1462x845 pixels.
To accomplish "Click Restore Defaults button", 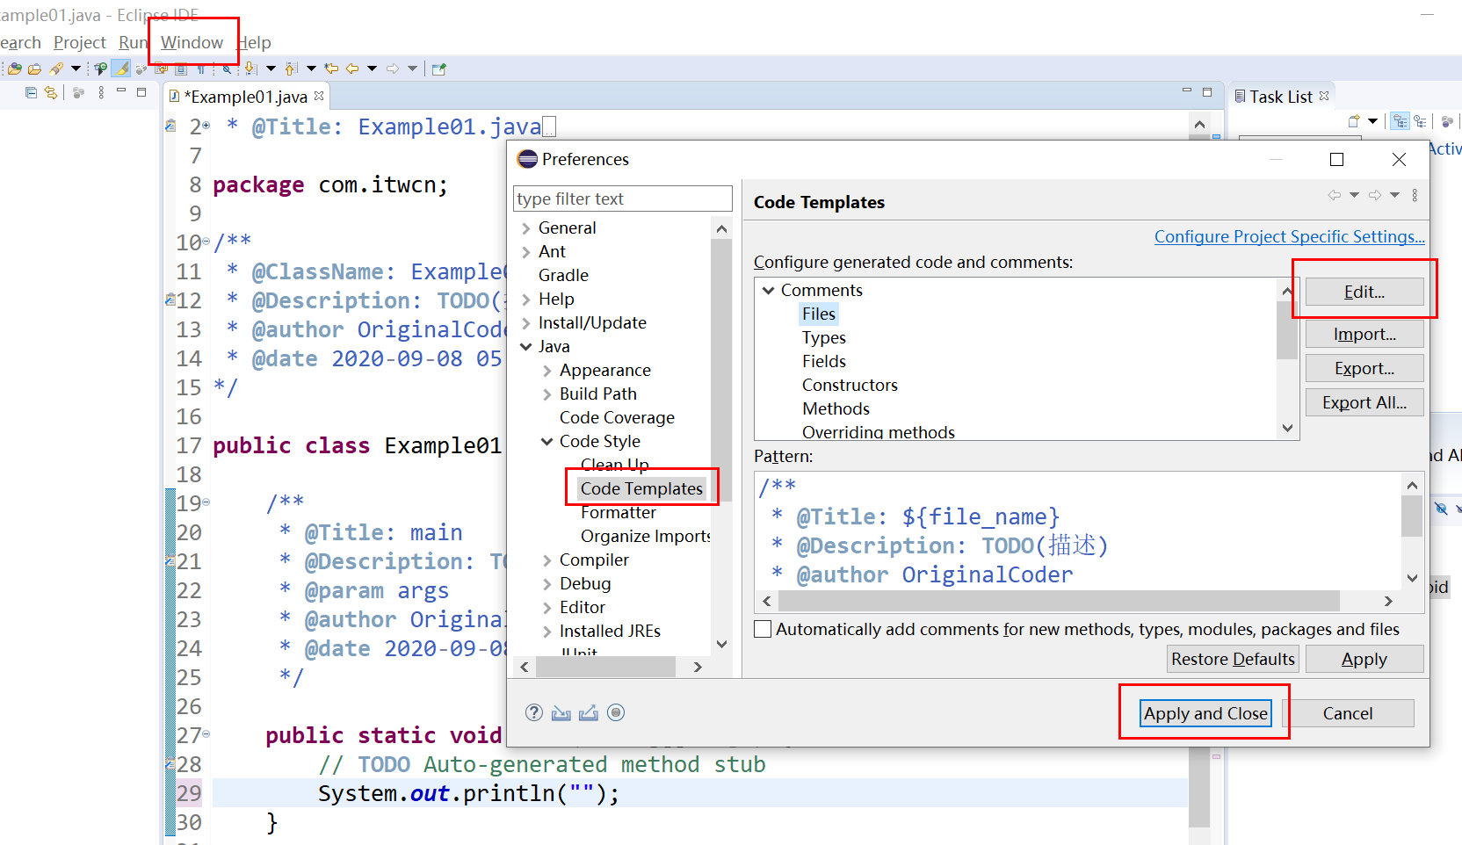I will pos(1233,659).
